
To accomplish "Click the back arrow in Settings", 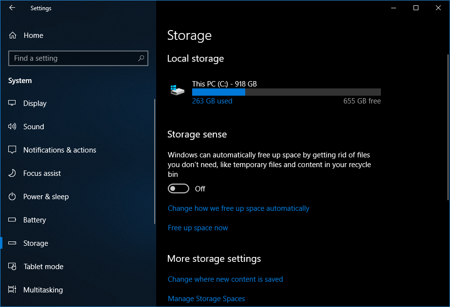I will point(12,8).
